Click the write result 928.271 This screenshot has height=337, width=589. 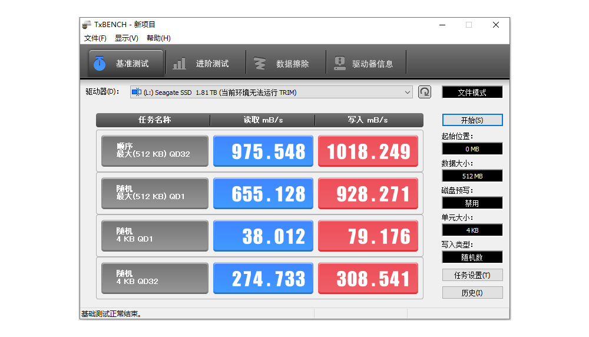click(368, 193)
